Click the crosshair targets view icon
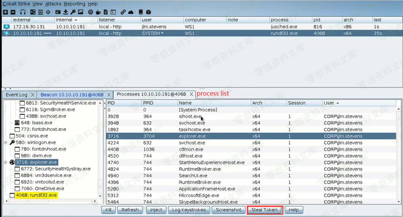403x217 pixels. coord(48,12)
